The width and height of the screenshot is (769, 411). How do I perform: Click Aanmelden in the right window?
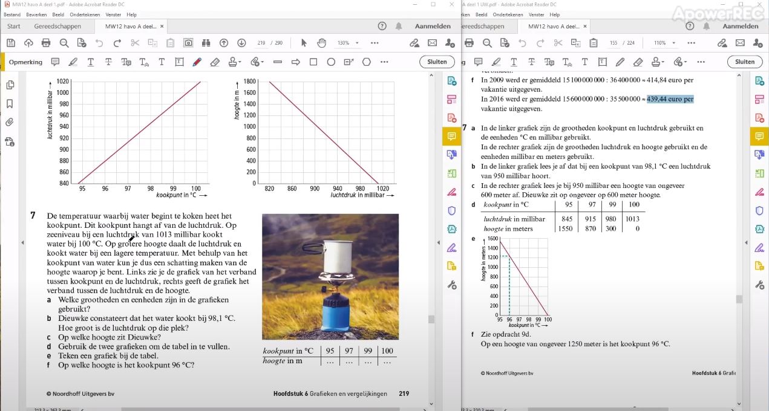pos(741,27)
